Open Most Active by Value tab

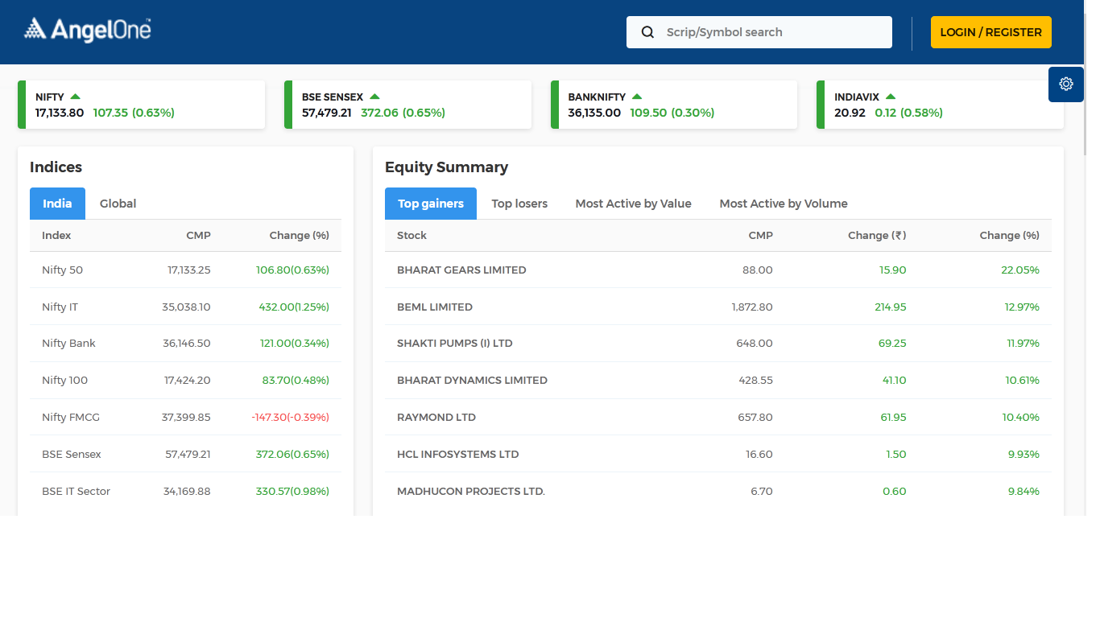coord(633,204)
